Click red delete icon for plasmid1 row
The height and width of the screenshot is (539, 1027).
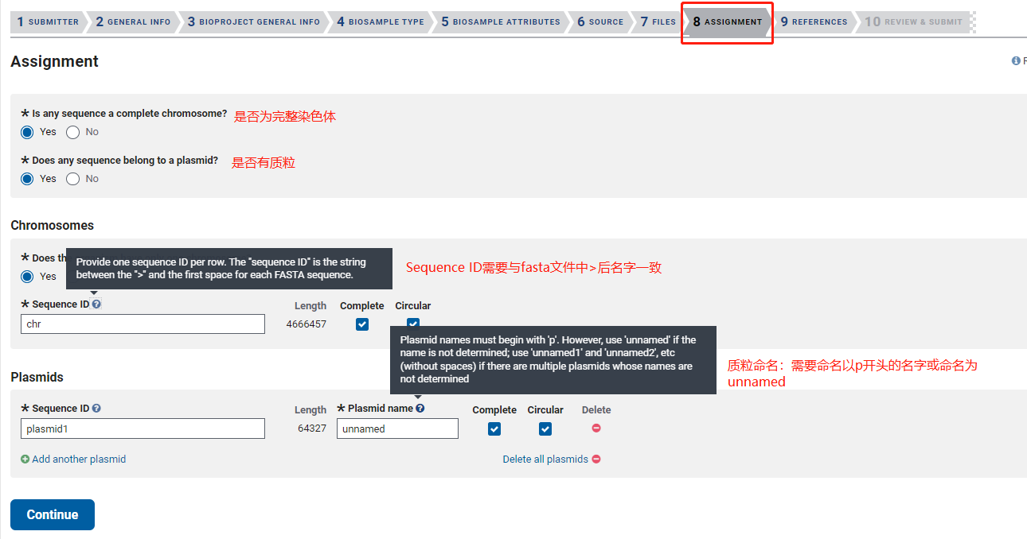point(596,428)
